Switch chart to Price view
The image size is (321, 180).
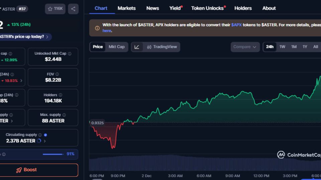(x=98, y=47)
